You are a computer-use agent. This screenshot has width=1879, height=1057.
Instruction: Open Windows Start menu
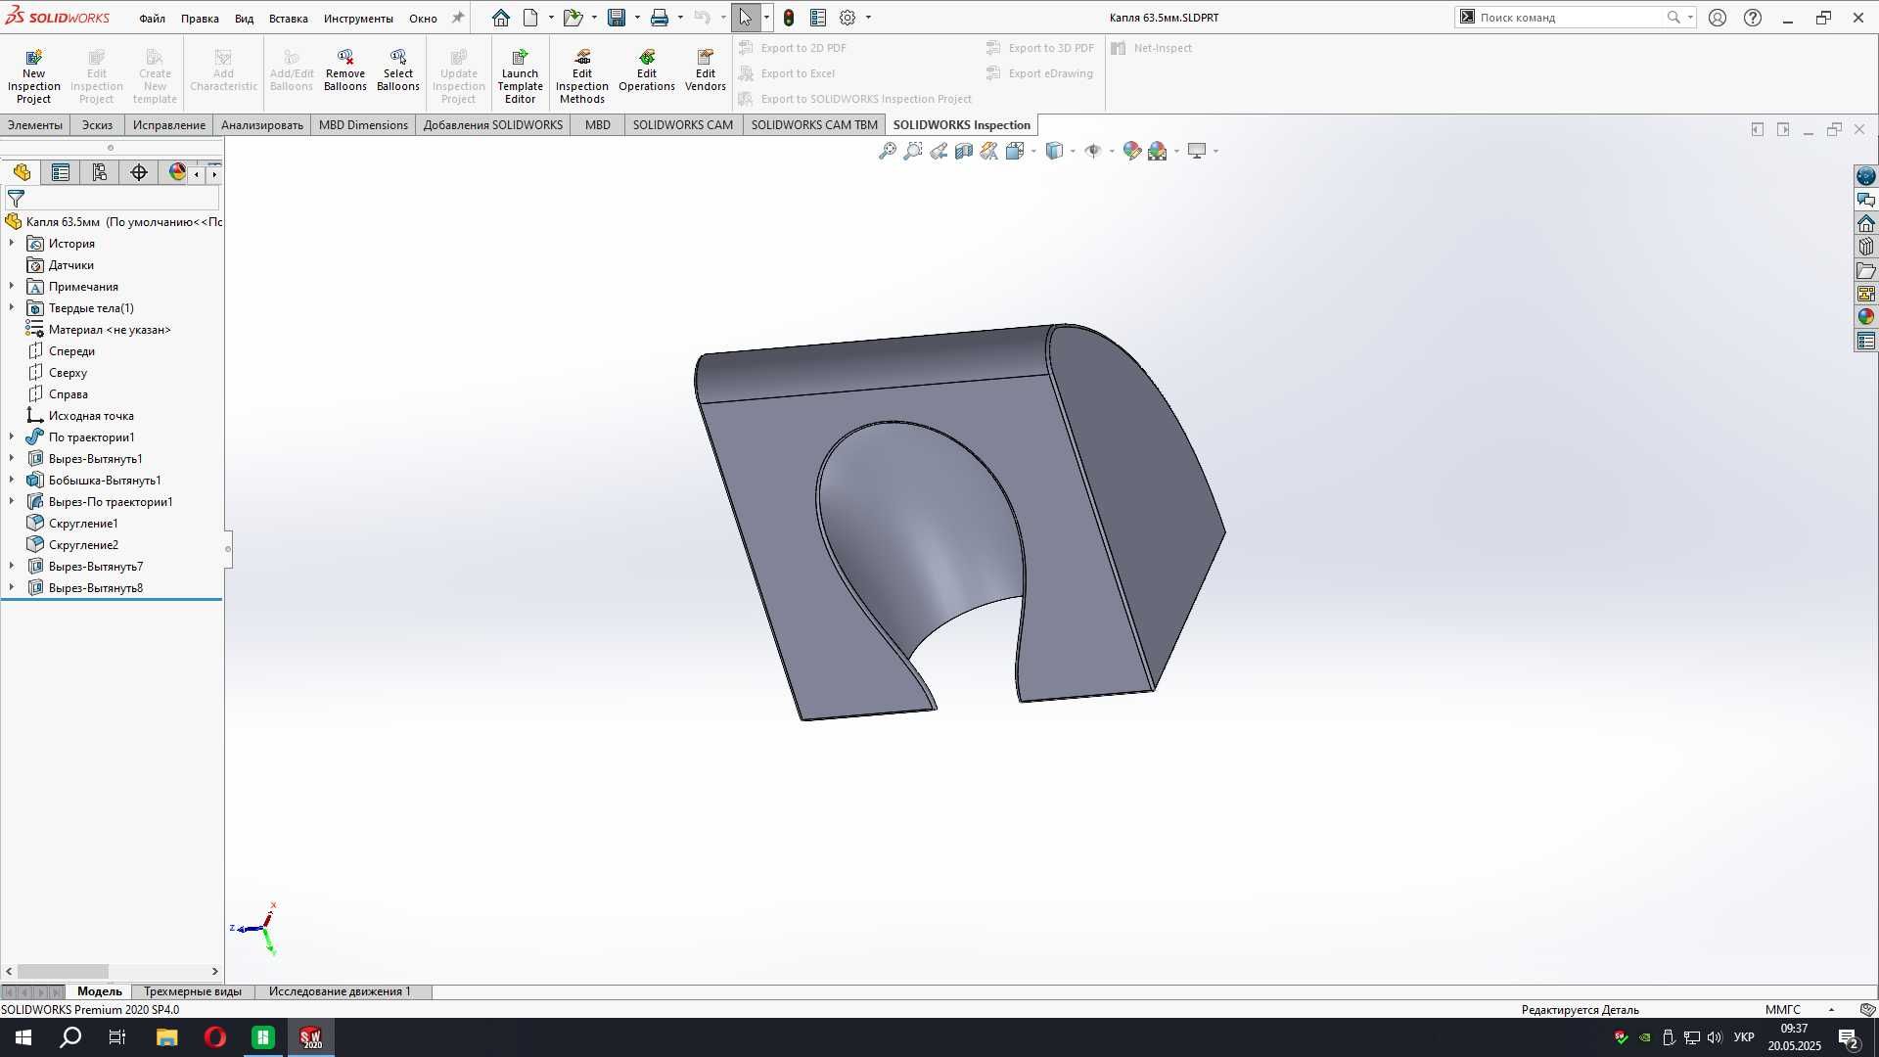(x=23, y=1037)
